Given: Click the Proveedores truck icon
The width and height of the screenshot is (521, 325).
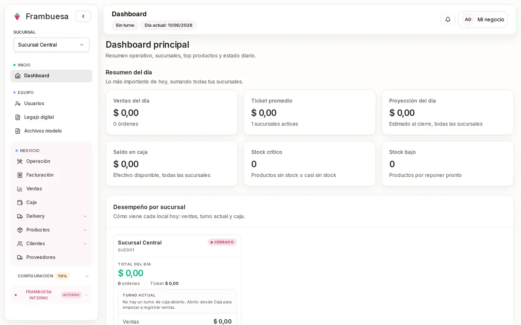Looking at the screenshot, I should [20, 258].
